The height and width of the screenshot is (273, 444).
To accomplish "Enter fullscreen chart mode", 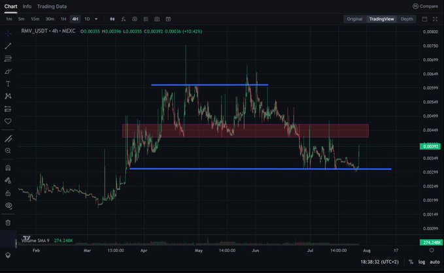I will click(x=435, y=19).
